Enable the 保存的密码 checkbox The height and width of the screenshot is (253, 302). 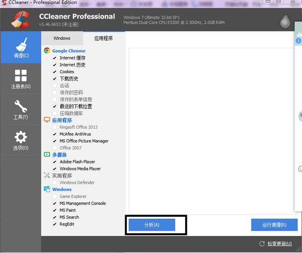click(55, 92)
